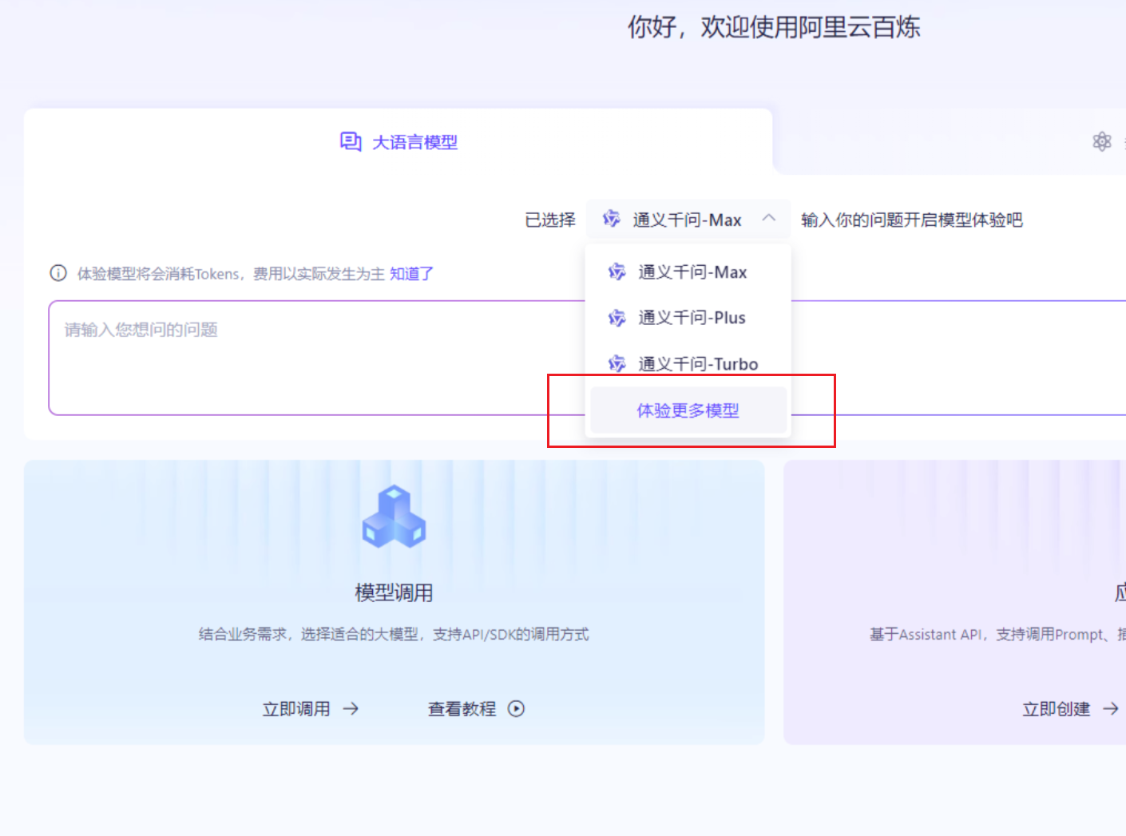Click the 基于Assistant API description text
The height and width of the screenshot is (836, 1126).
pos(997,635)
